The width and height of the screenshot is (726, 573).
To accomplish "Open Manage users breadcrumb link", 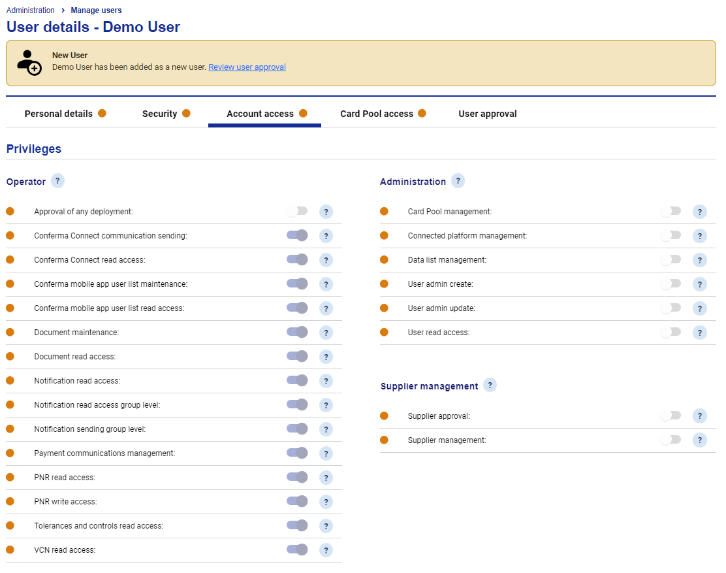I will (97, 10).
